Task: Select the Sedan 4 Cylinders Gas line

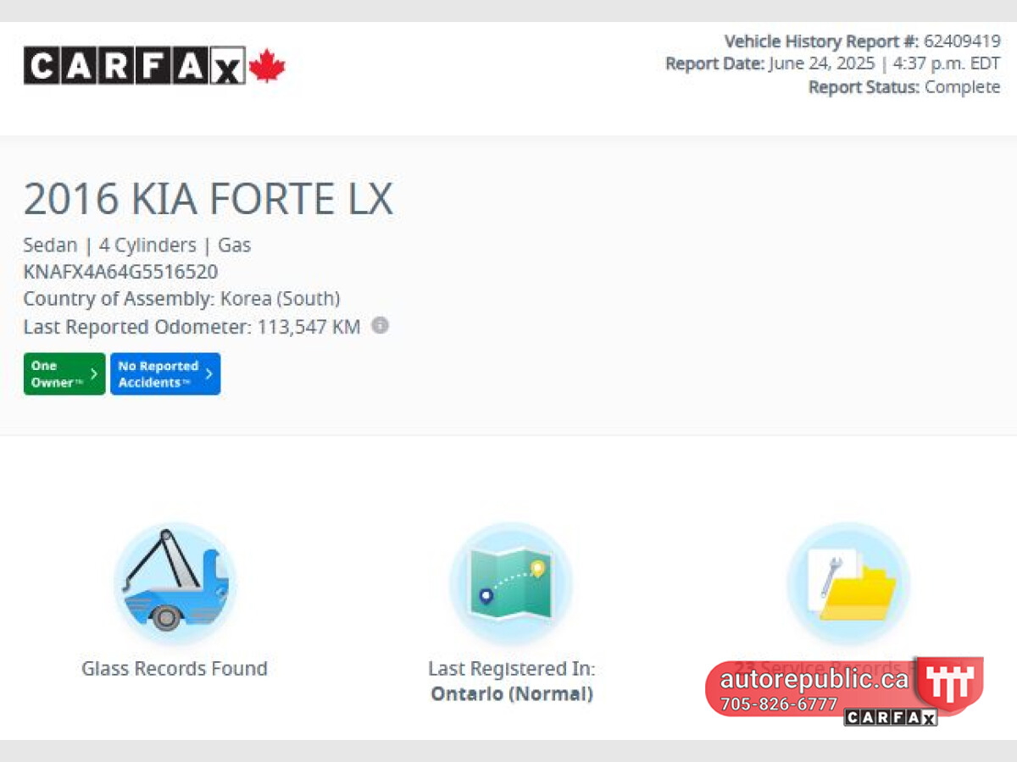Action: pyautogui.click(x=137, y=245)
